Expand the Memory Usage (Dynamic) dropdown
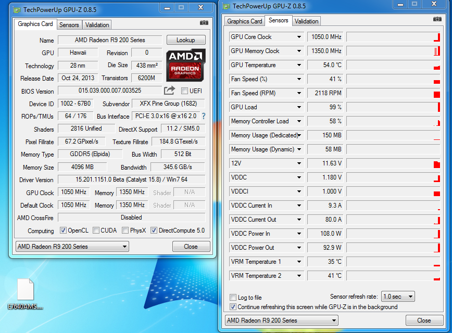Image resolution: width=452 pixels, height=333 pixels. (299, 149)
